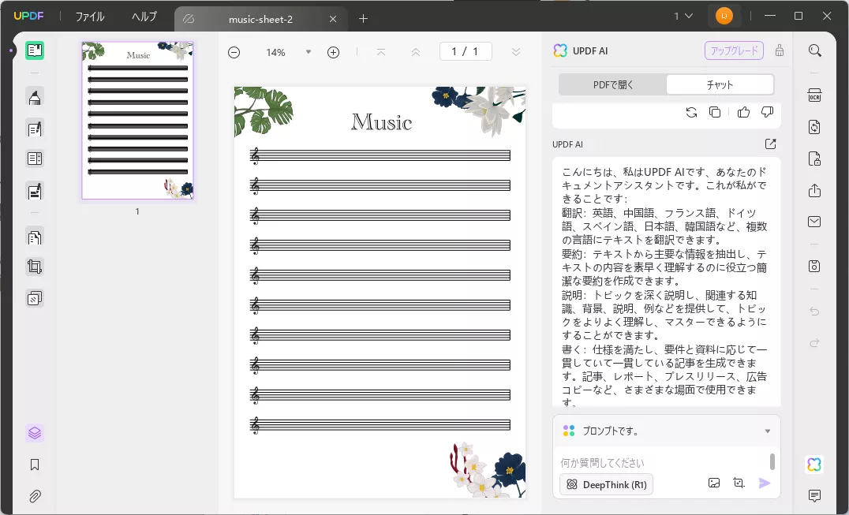The width and height of the screenshot is (849, 515).
Task: Switch to the music-sheet-2 tab
Action: click(260, 19)
